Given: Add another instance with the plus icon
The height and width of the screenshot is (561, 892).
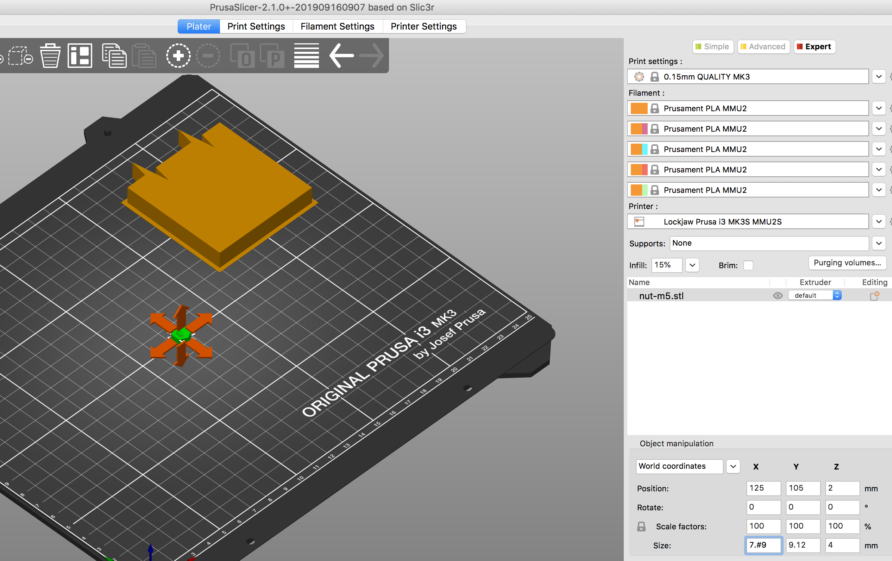Looking at the screenshot, I should tap(178, 56).
